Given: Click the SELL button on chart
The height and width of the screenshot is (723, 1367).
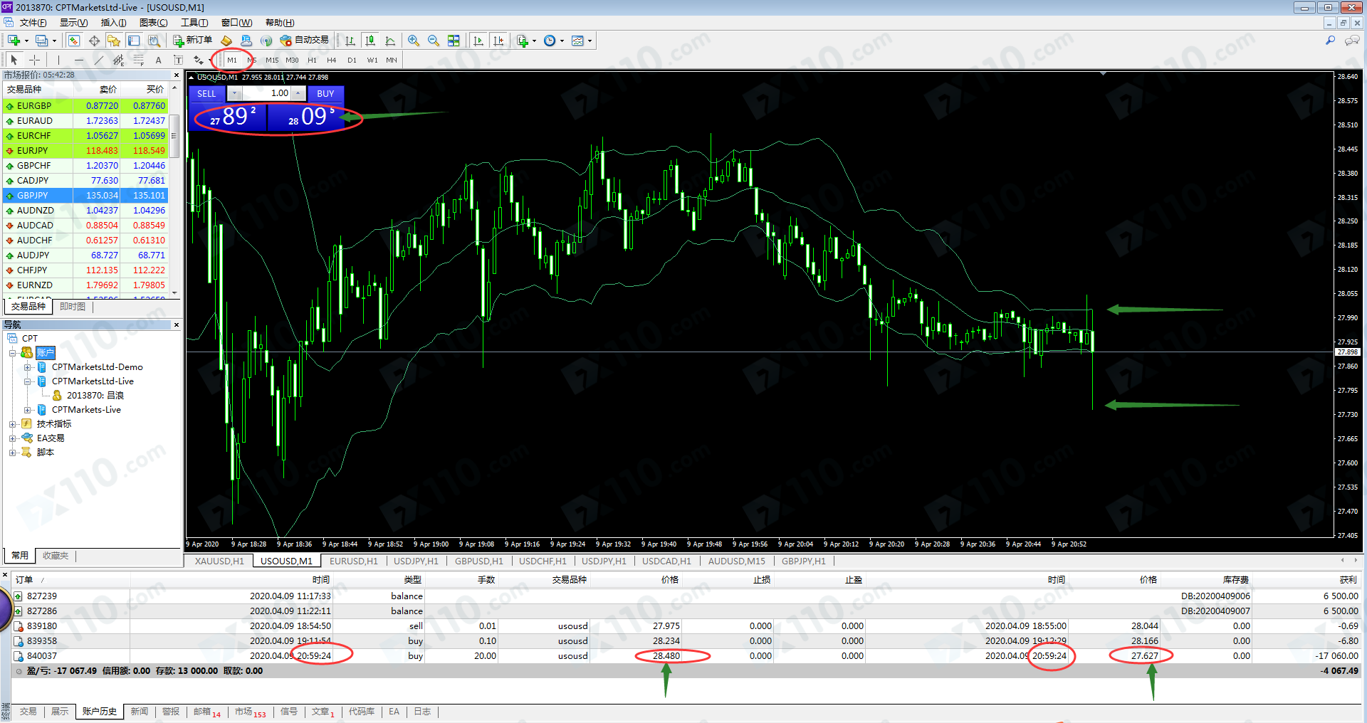Looking at the screenshot, I should click(x=206, y=93).
